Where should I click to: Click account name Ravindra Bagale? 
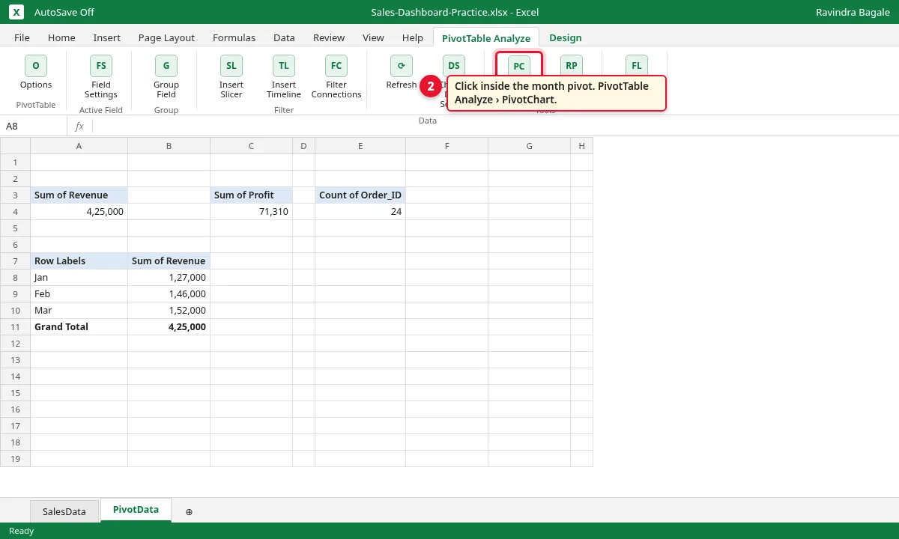[x=853, y=12]
